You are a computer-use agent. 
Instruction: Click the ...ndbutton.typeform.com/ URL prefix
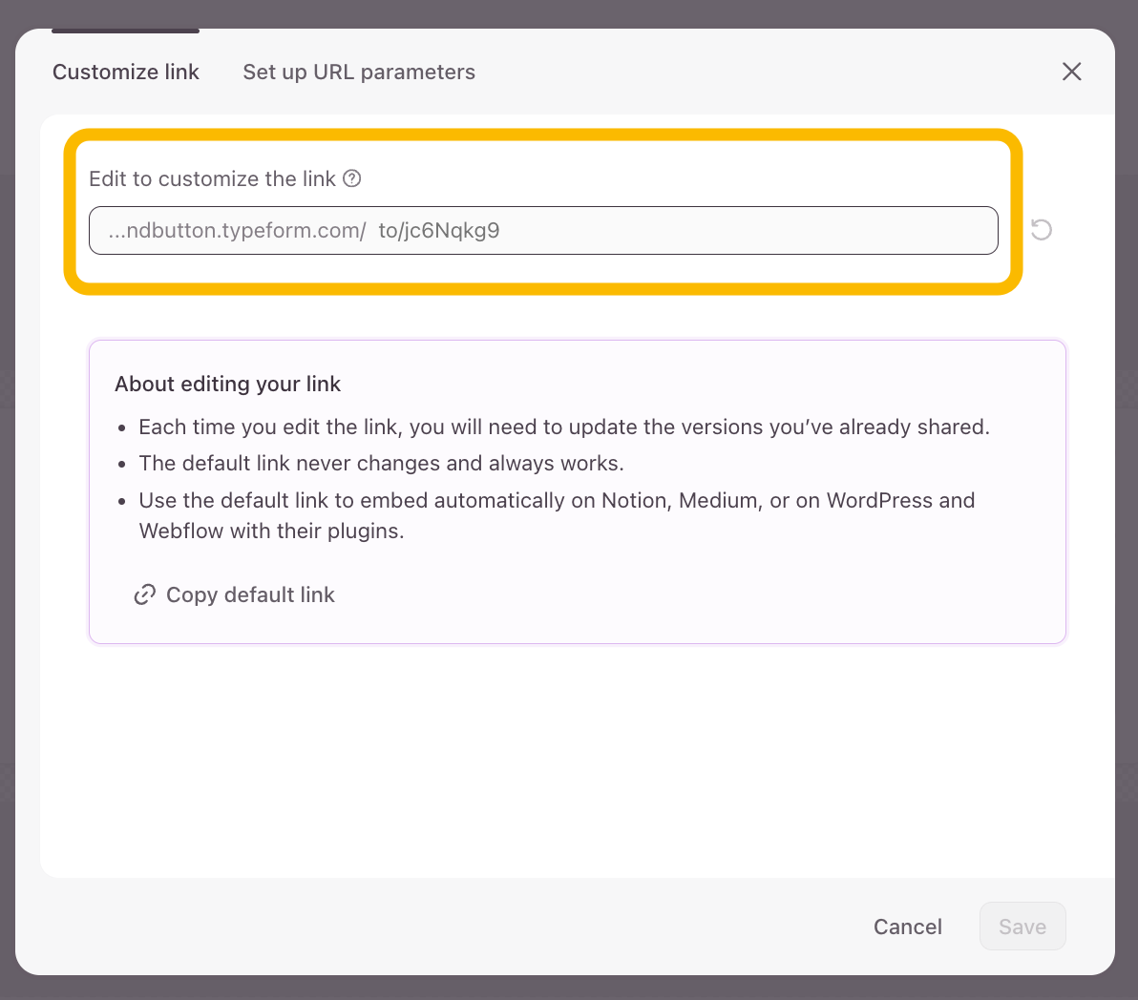pyautogui.click(x=237, y=231)
